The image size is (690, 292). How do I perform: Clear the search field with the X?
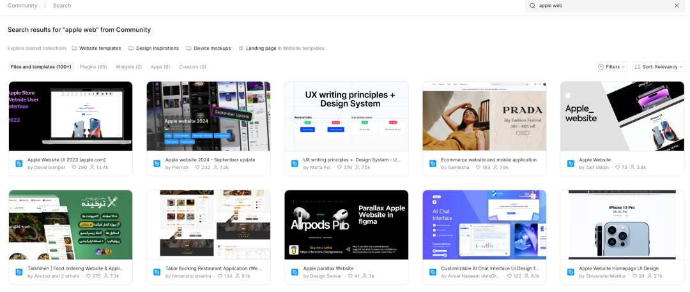677,6
